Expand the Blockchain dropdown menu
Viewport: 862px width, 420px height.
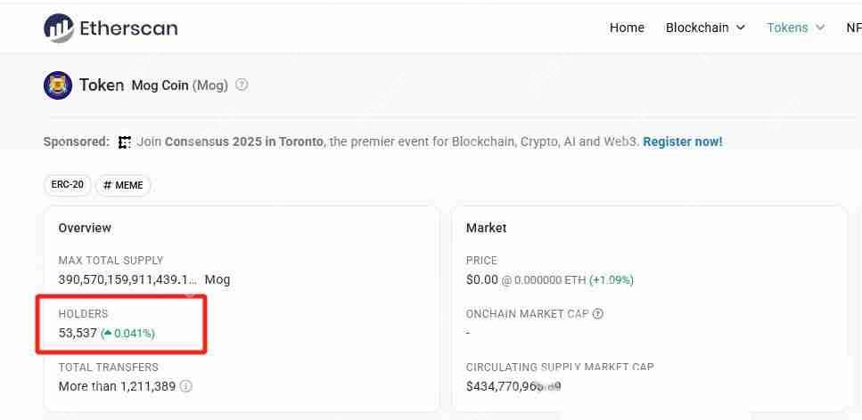704,28
